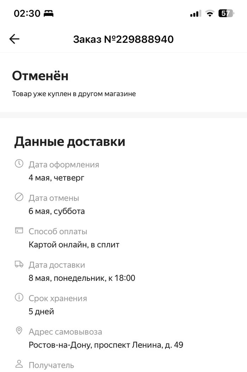Tap the status bar clock 02:30

(27, 14)
